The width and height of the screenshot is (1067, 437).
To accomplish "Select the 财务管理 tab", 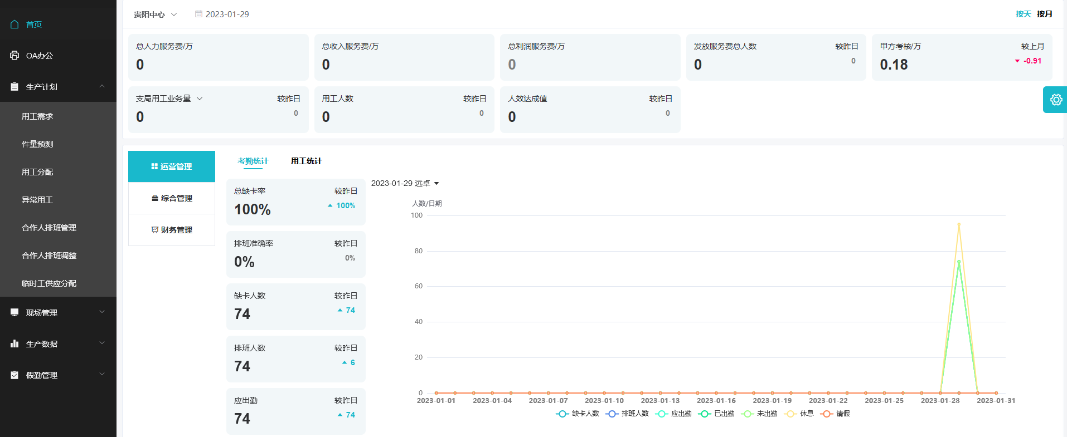I will click(x=172, y=230).
